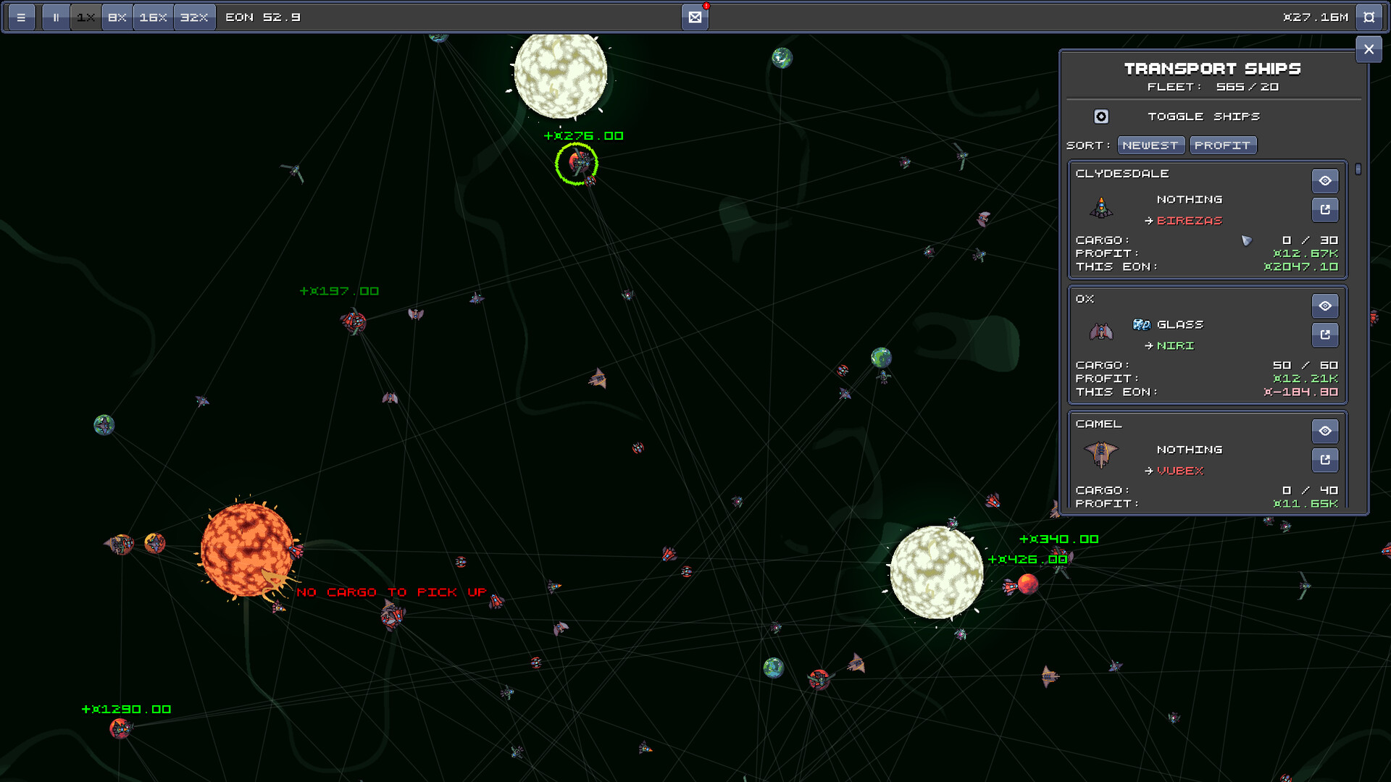
Task: Click the Glass cargo icon on Ox entry
Action: tap(1143, 324)
